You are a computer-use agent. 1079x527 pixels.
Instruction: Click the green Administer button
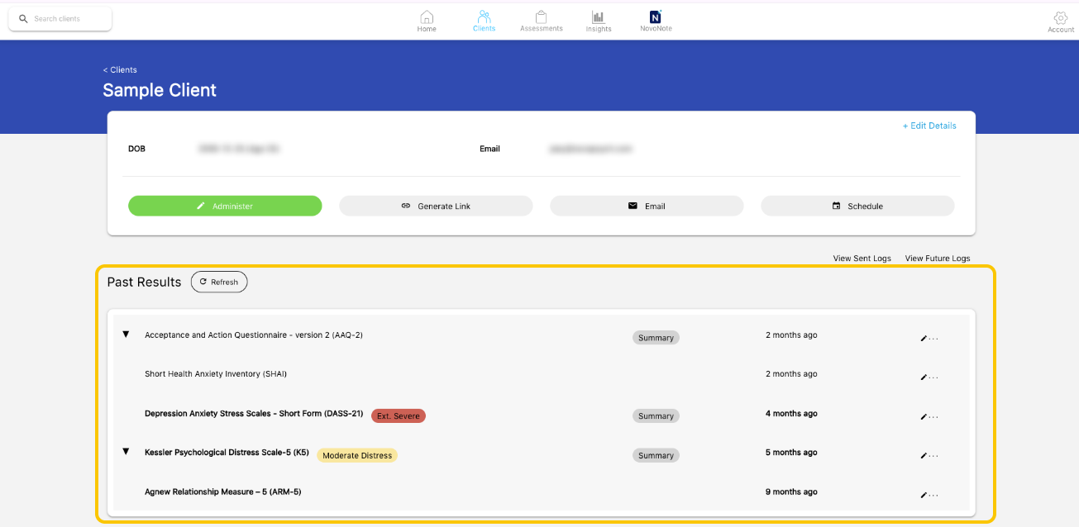(225, 206)
